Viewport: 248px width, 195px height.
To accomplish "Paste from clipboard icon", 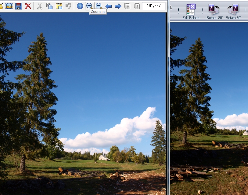I will click(x=59, y=6).
